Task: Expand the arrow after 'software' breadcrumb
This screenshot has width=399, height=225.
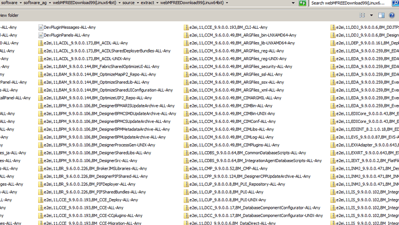Action: [20, 3]
